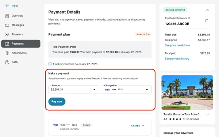Click the Attachments paperclip icon
The height and width of the screenshot is (137, 219).
tap(7, 53)
